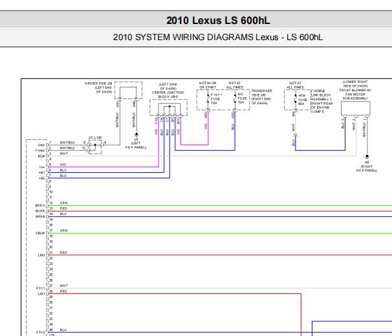Click the '+B1' terminal label
Image resolution: width=392 pixels, height=336 pixels.
(x=42, y=173)
